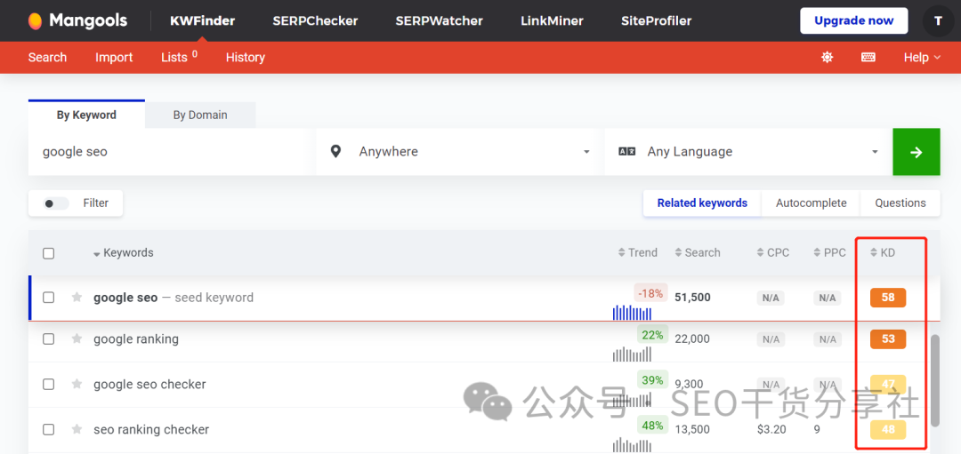The image size is (961, 454).
Task: Show Autocomplete results
Action: pos(811,203)
